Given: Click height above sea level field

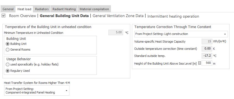Looking at the screenshot, I should (x=207, y=63).
